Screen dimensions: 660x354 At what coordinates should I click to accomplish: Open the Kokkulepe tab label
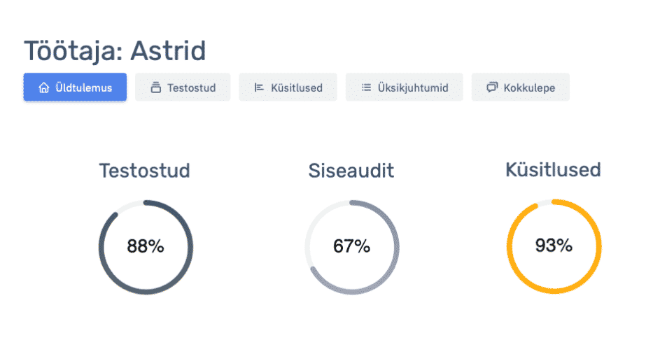coord(529,88)
